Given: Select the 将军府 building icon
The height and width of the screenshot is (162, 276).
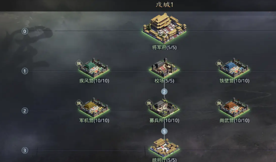Looking at the screenshot, I should point(164,28).
